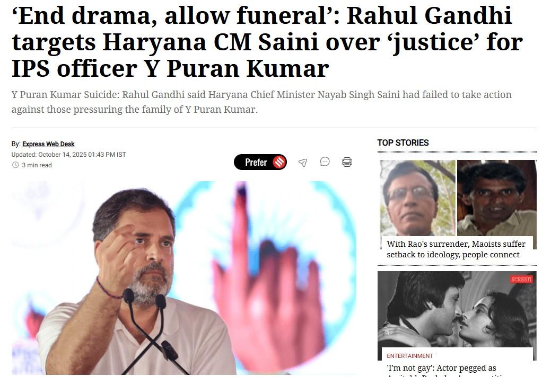Open Express Web Desk author link
Image resolution: width=551 pixels, height=377 pixels.
coord(48,144)
